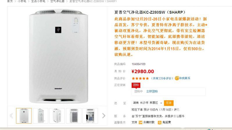Select the fourth filter-grille product thumbnail
This screenshot has height=130, width=232.
74,116
